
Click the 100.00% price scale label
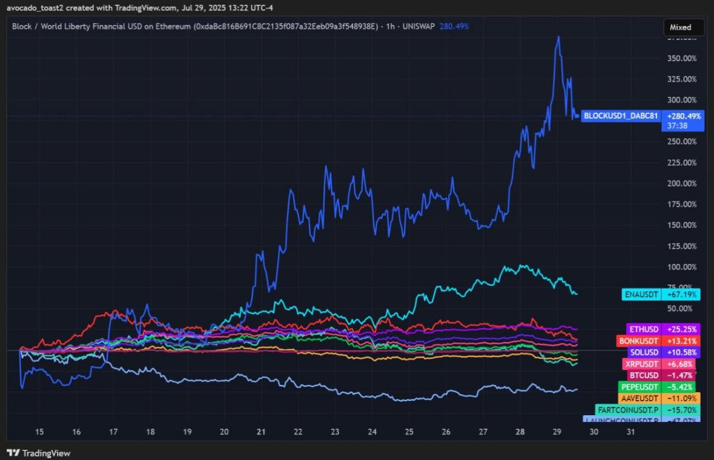tap(682, 267)
